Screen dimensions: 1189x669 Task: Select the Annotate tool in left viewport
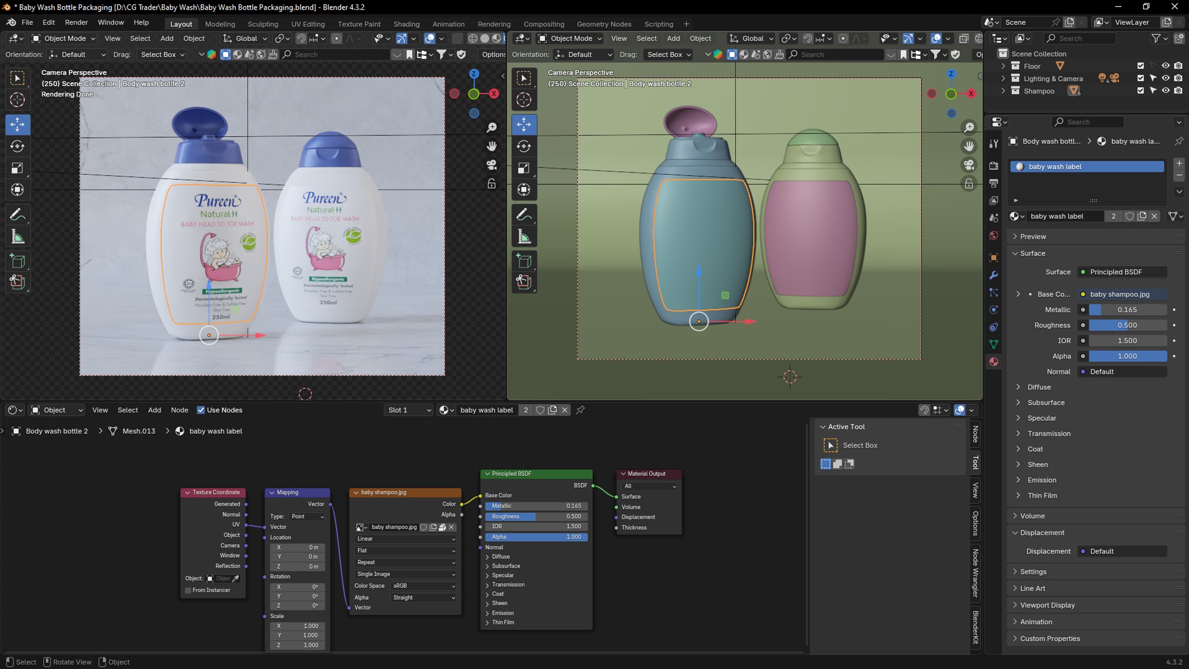(x=17, y=215)
